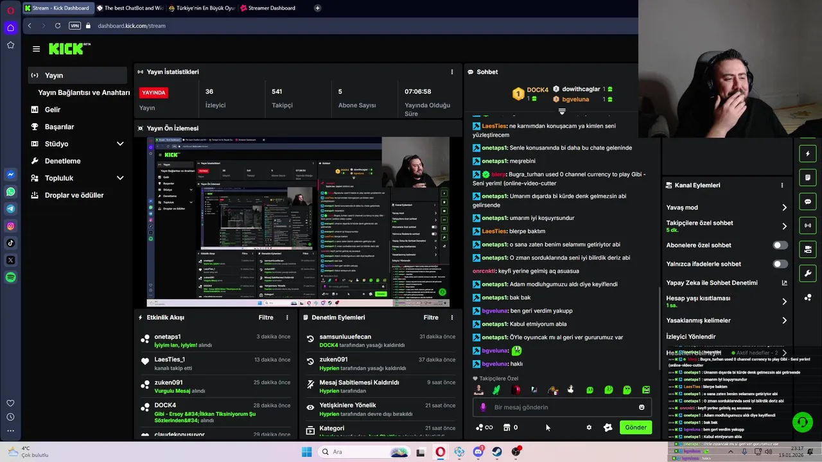Click the Yayın Ön İzlemesi stream preview
The width and height of the screenshot is (822, 462).
[298, 222]
